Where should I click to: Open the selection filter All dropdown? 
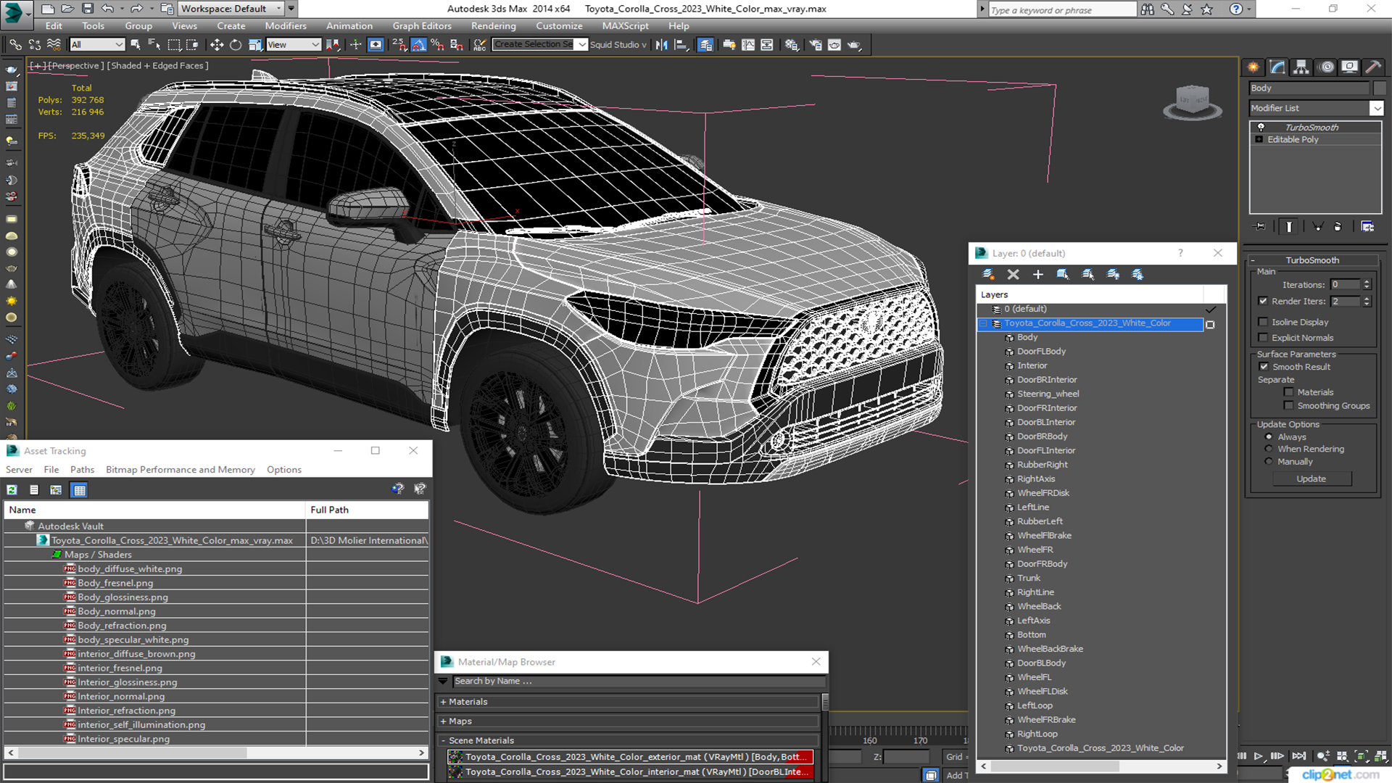[x=97, y=45]
